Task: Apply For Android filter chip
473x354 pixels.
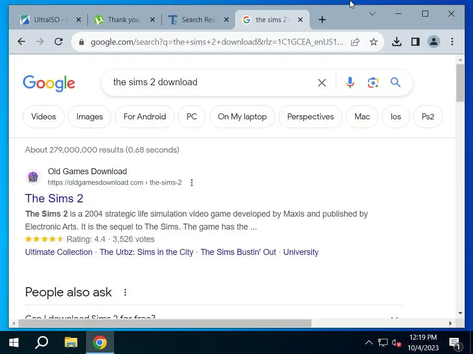Action: (145, 117)
